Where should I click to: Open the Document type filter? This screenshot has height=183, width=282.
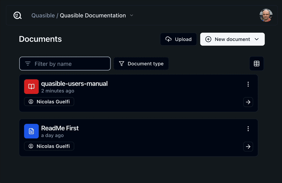[x=141, y=64]
